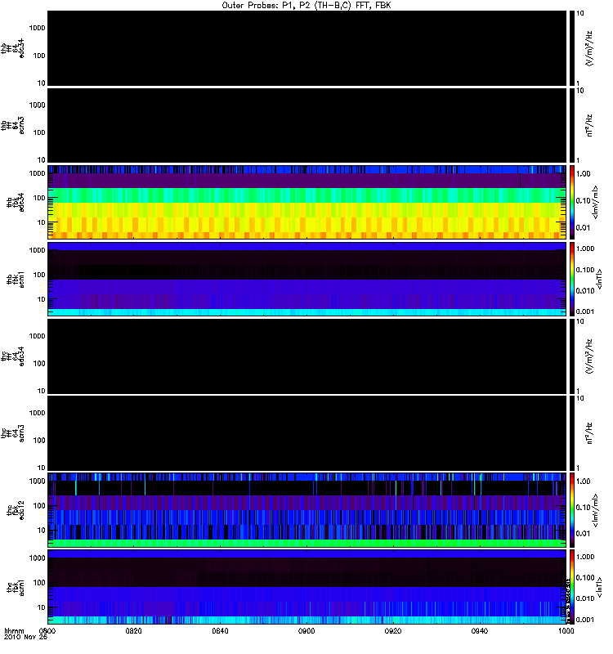Click the thc fff 64 scm3 spectrogram panel
Viewport: 613px width, 654px height.
(x=306, y=433)
